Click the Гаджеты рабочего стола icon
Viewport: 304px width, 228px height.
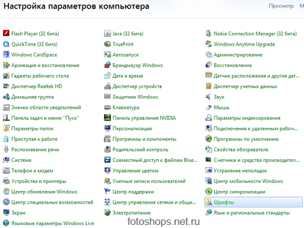click(x=6, y=75)
